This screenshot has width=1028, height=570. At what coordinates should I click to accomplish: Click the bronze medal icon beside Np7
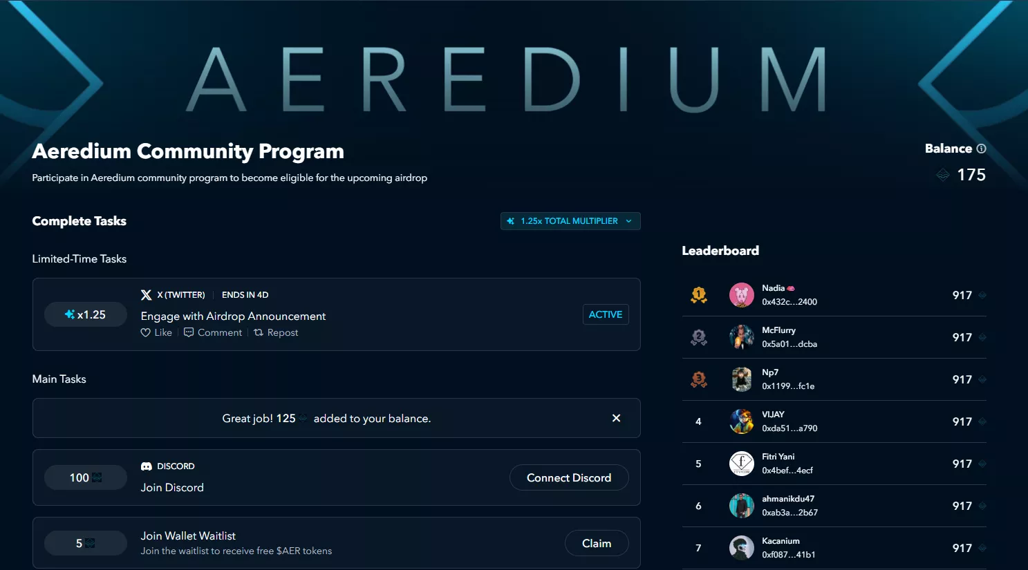coord(698,379)
